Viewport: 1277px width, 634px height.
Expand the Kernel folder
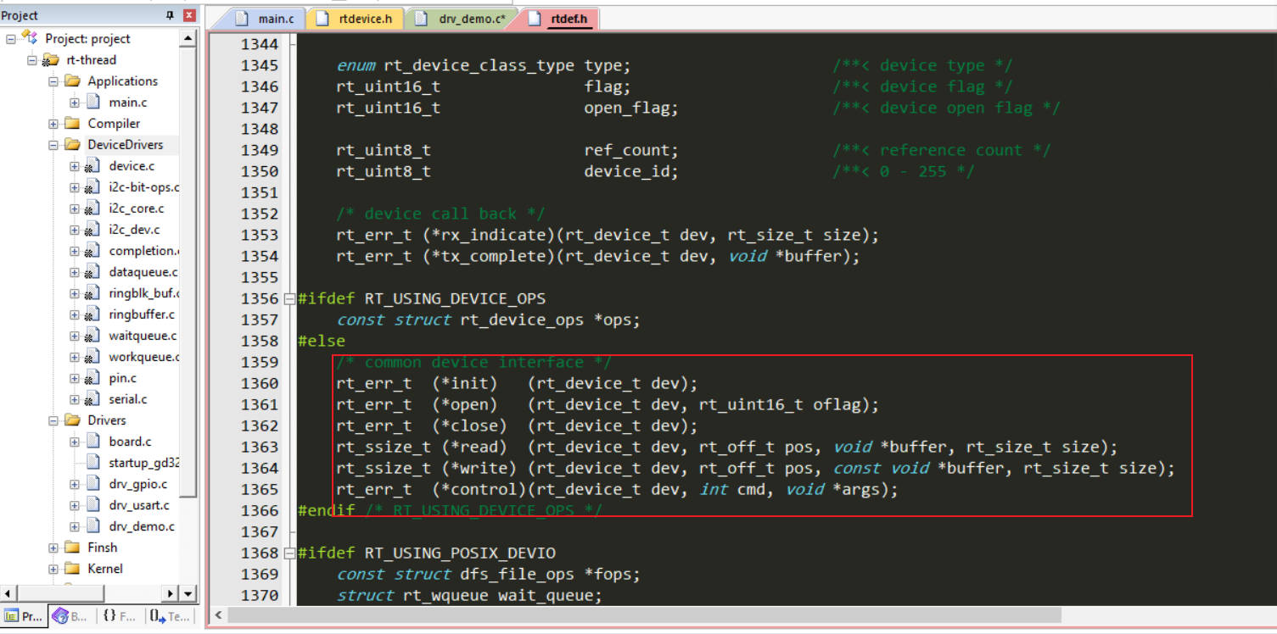pos(53,569)
